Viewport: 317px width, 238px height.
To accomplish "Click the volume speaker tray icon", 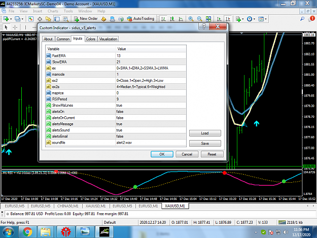I will tap(285, 232).
